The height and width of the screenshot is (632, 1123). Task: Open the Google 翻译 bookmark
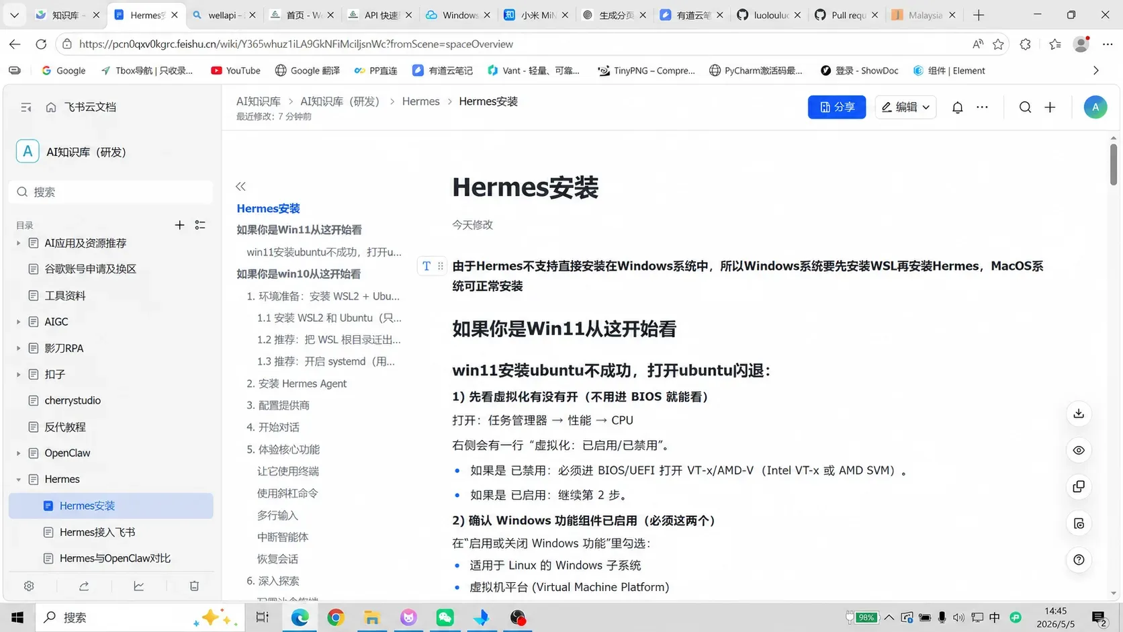[x=307, y=71]
